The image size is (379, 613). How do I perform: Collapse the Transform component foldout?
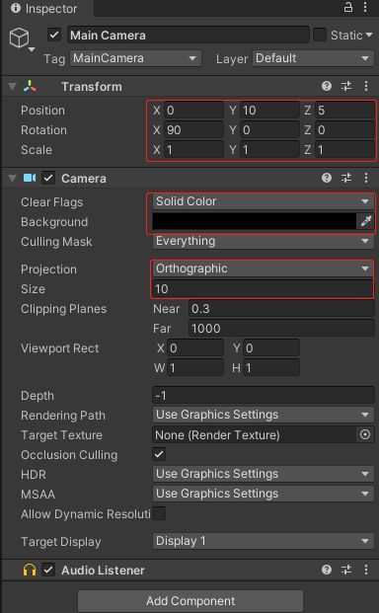point(13,87)
